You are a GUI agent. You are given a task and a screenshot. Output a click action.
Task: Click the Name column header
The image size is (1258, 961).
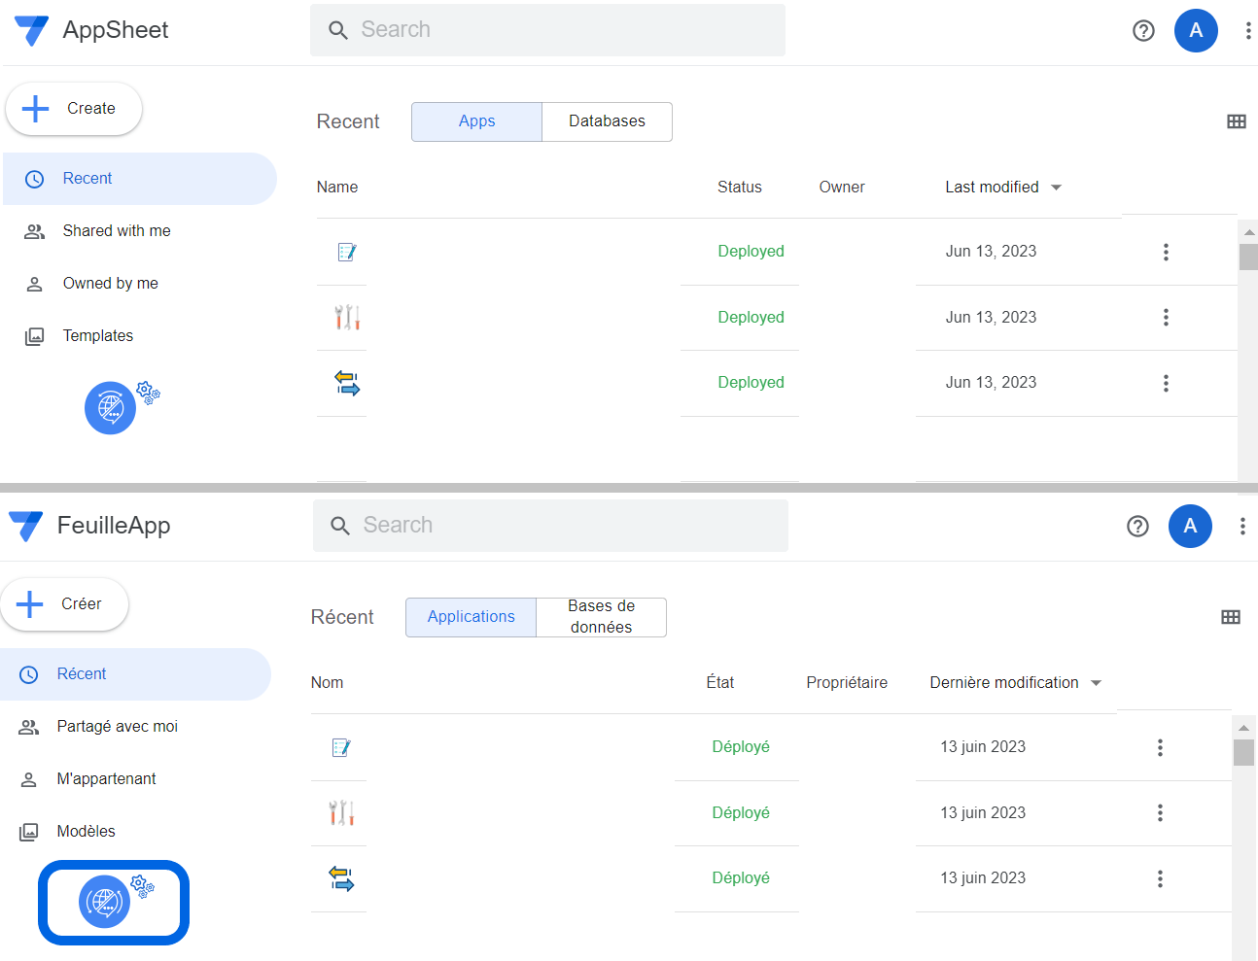(x=337, y=187)
